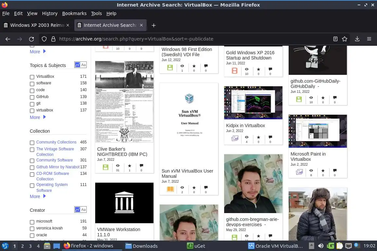The height and width of the screenshot is (251, 377).
Task: Check the VirtualBox topic filter
Action: coord(32,77)
